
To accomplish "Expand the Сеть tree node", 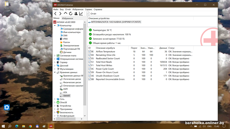I will [55, 99].
